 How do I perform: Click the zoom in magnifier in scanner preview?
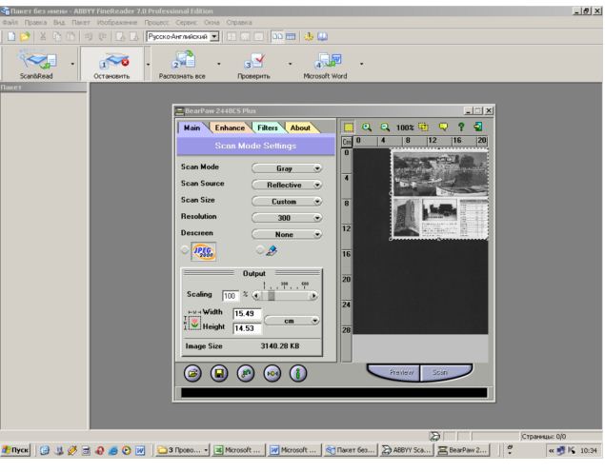point(366,127)
